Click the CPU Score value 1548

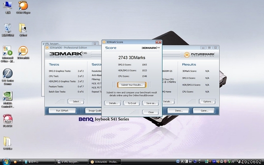coord(144,76)
